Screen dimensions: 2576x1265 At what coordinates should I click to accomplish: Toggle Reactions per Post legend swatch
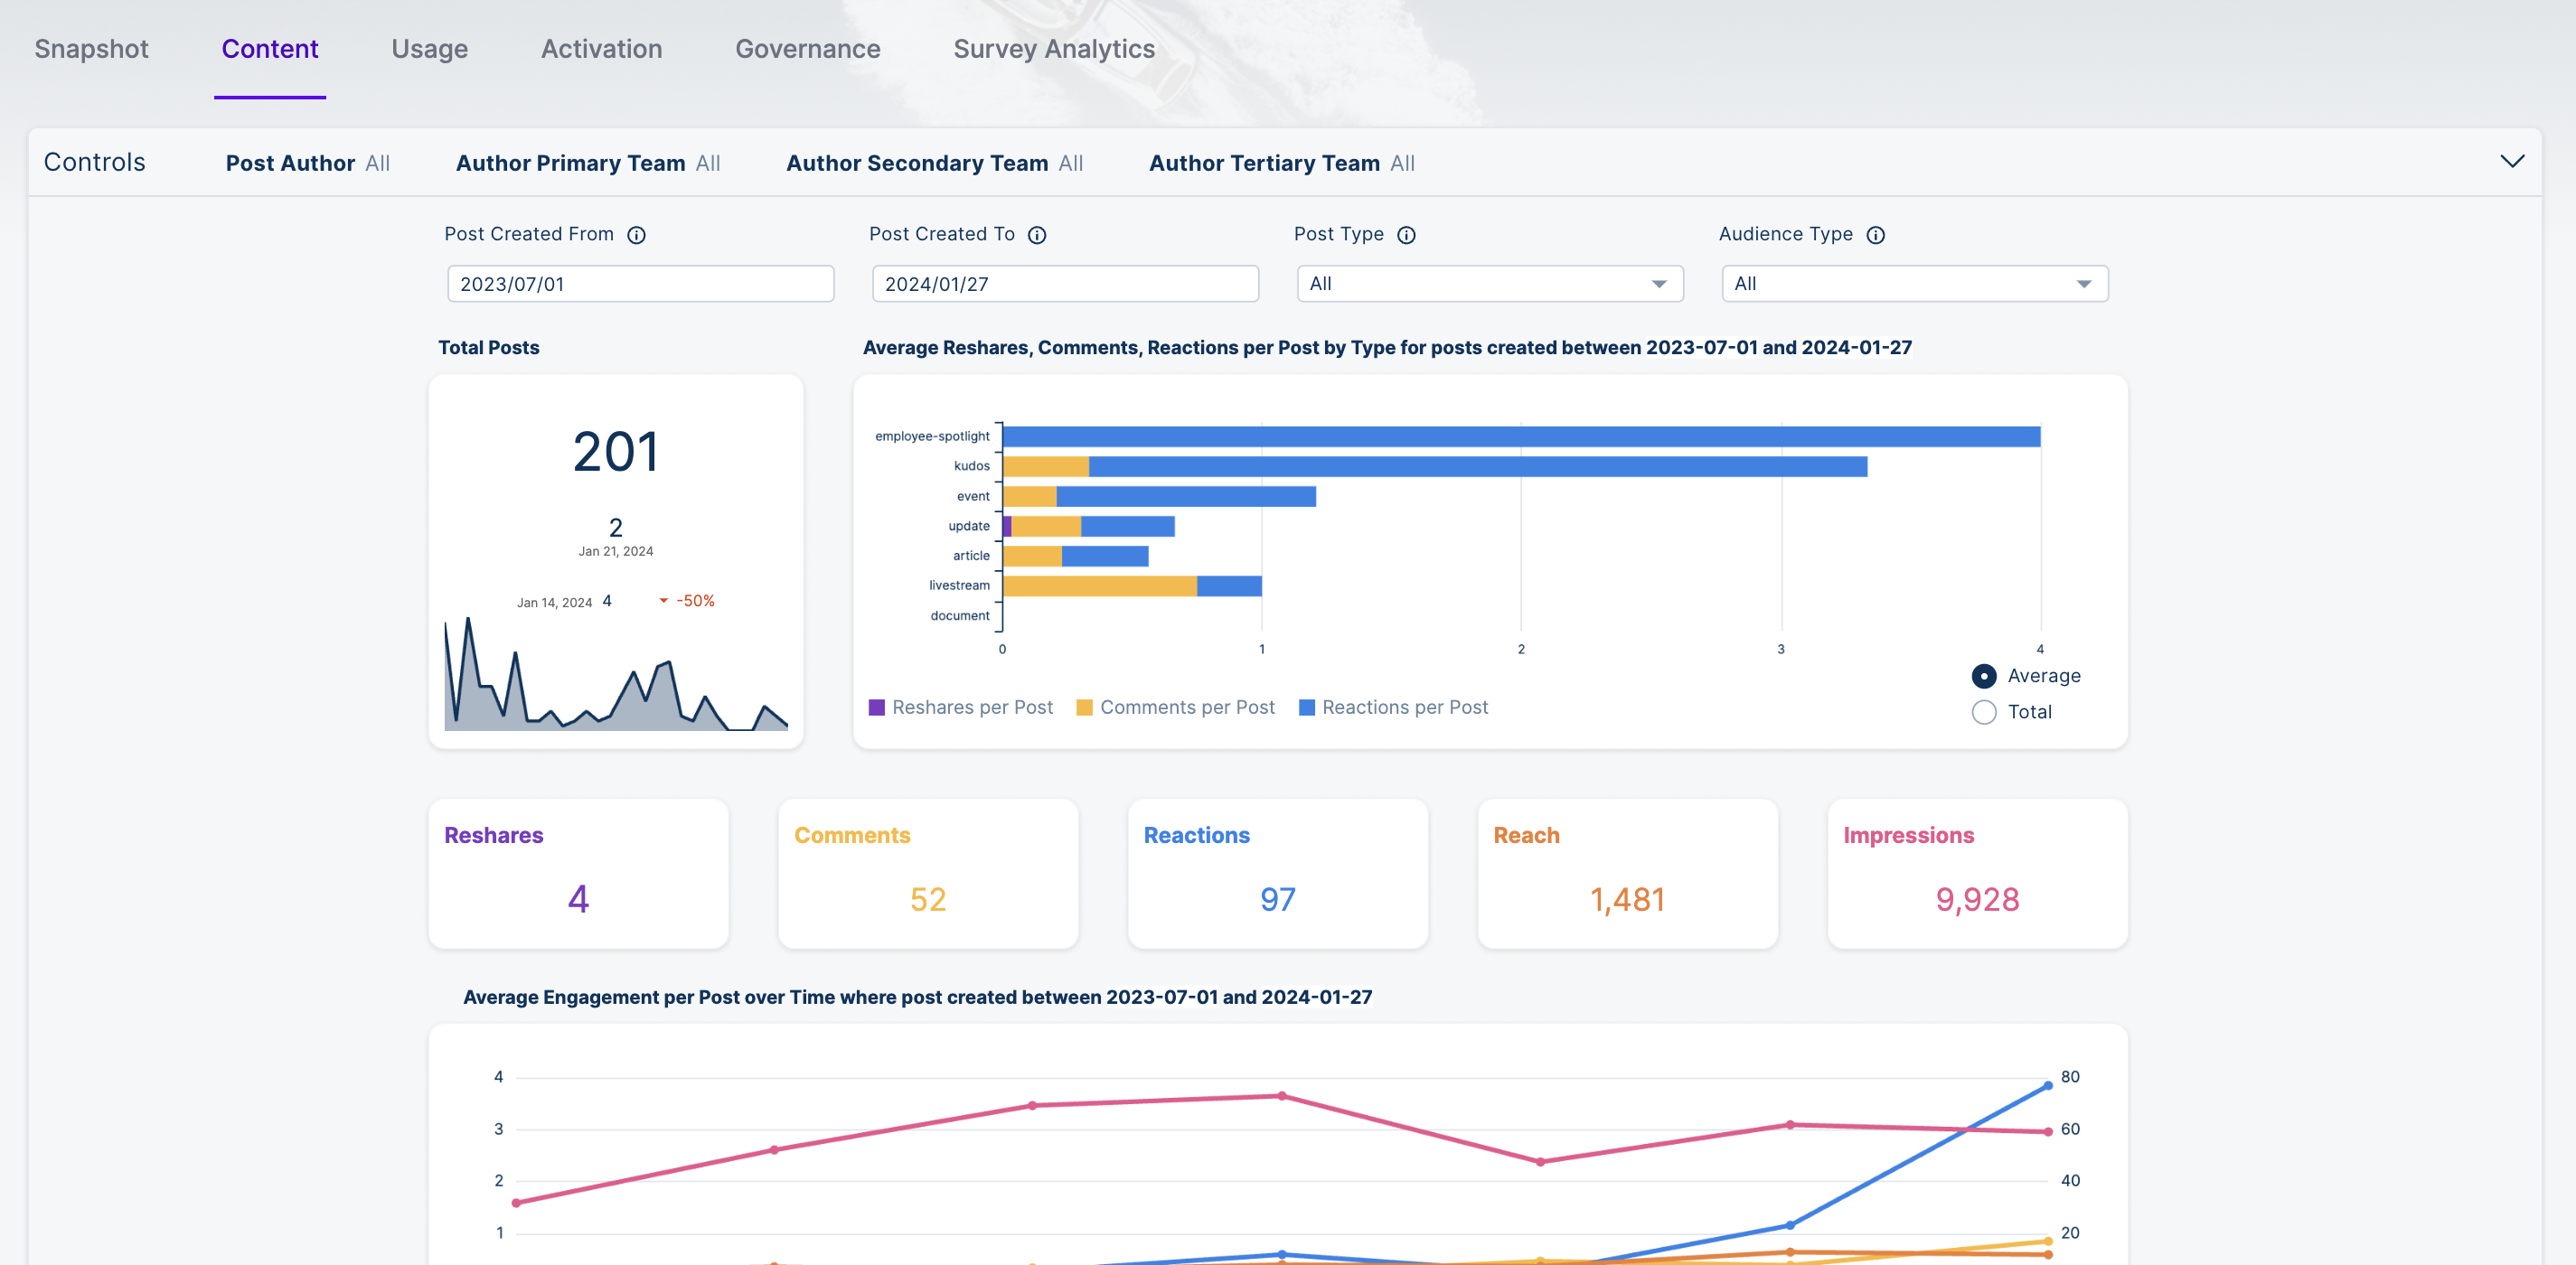pos(1306,708)
